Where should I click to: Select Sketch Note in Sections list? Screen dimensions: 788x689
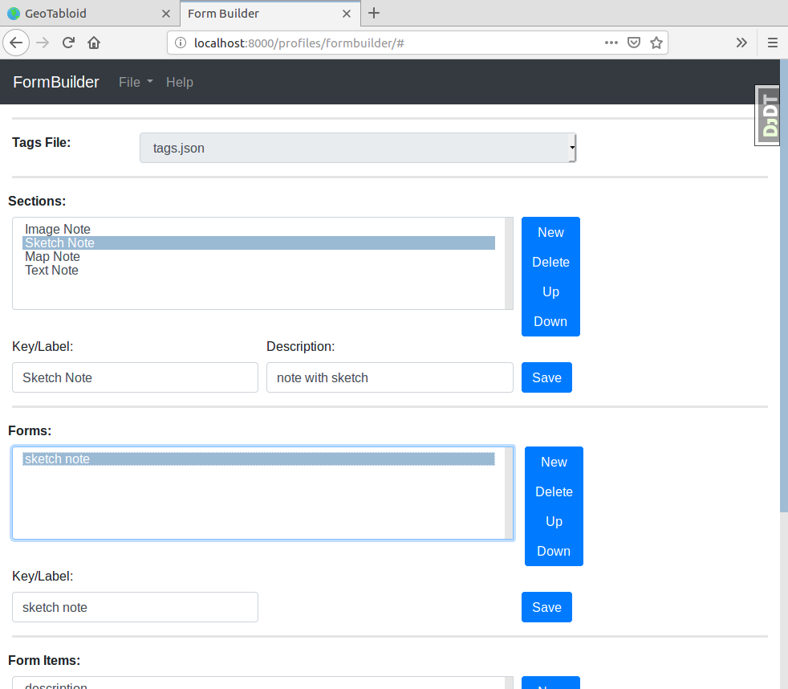(x=259, y=243)
